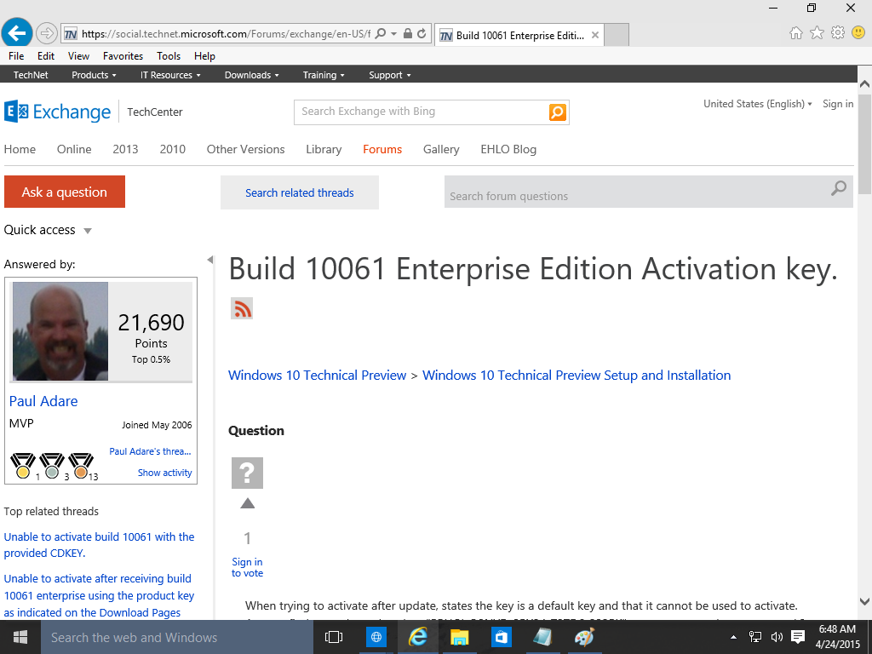This screenshot has height=654, width=872.
Task: Open the Edit menu
Action: 46,56
